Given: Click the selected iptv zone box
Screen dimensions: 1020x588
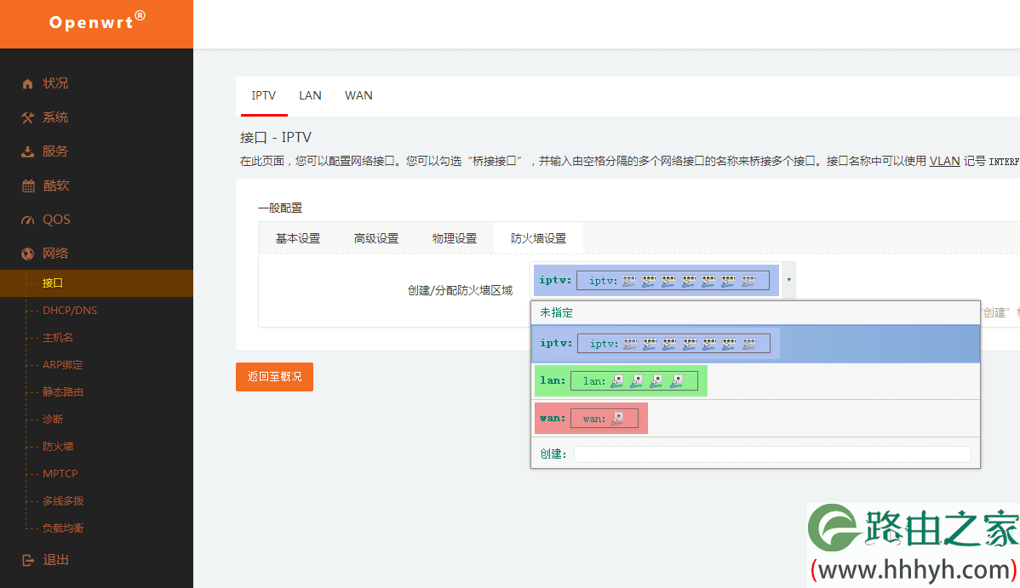Looking at the screenshot, I should point(656,280).
